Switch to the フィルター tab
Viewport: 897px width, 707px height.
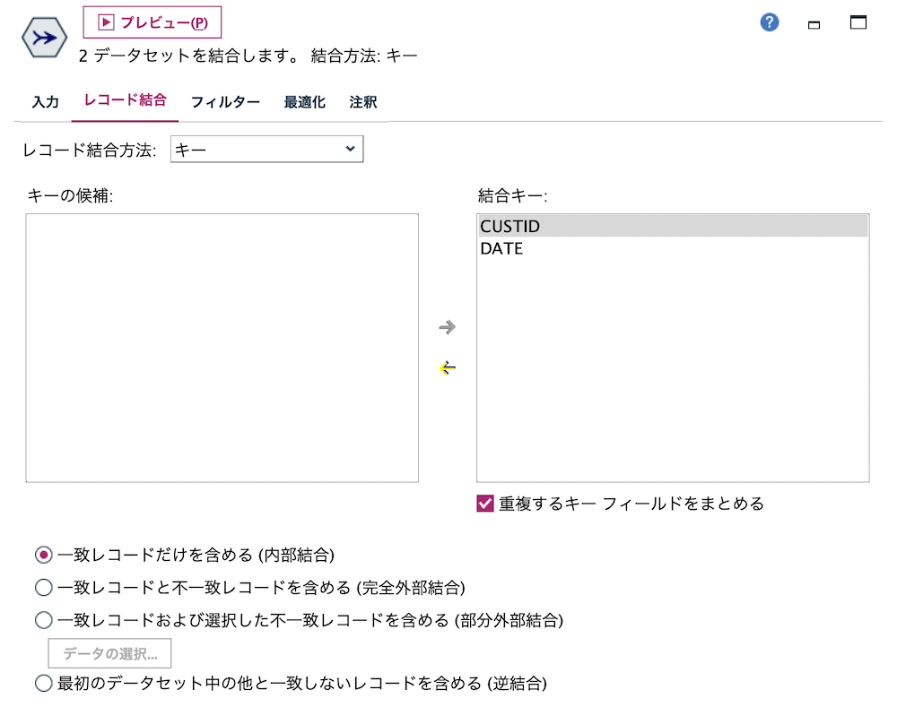tap(225, 101)
